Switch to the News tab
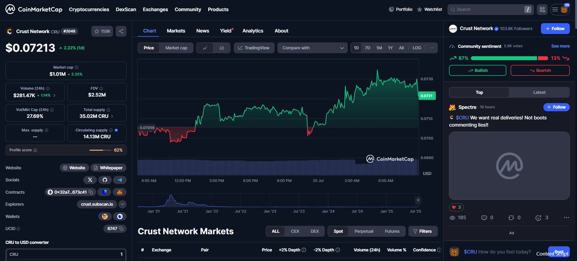This screenshot has height=261, width=577. tap(202, 31)
